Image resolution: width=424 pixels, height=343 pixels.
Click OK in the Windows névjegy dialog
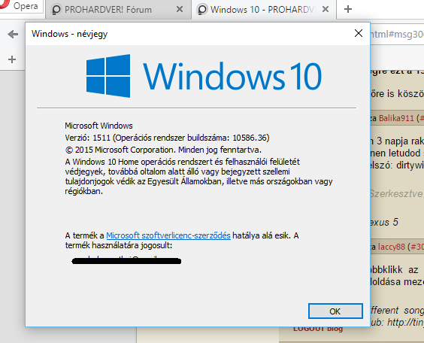[335, 311]
